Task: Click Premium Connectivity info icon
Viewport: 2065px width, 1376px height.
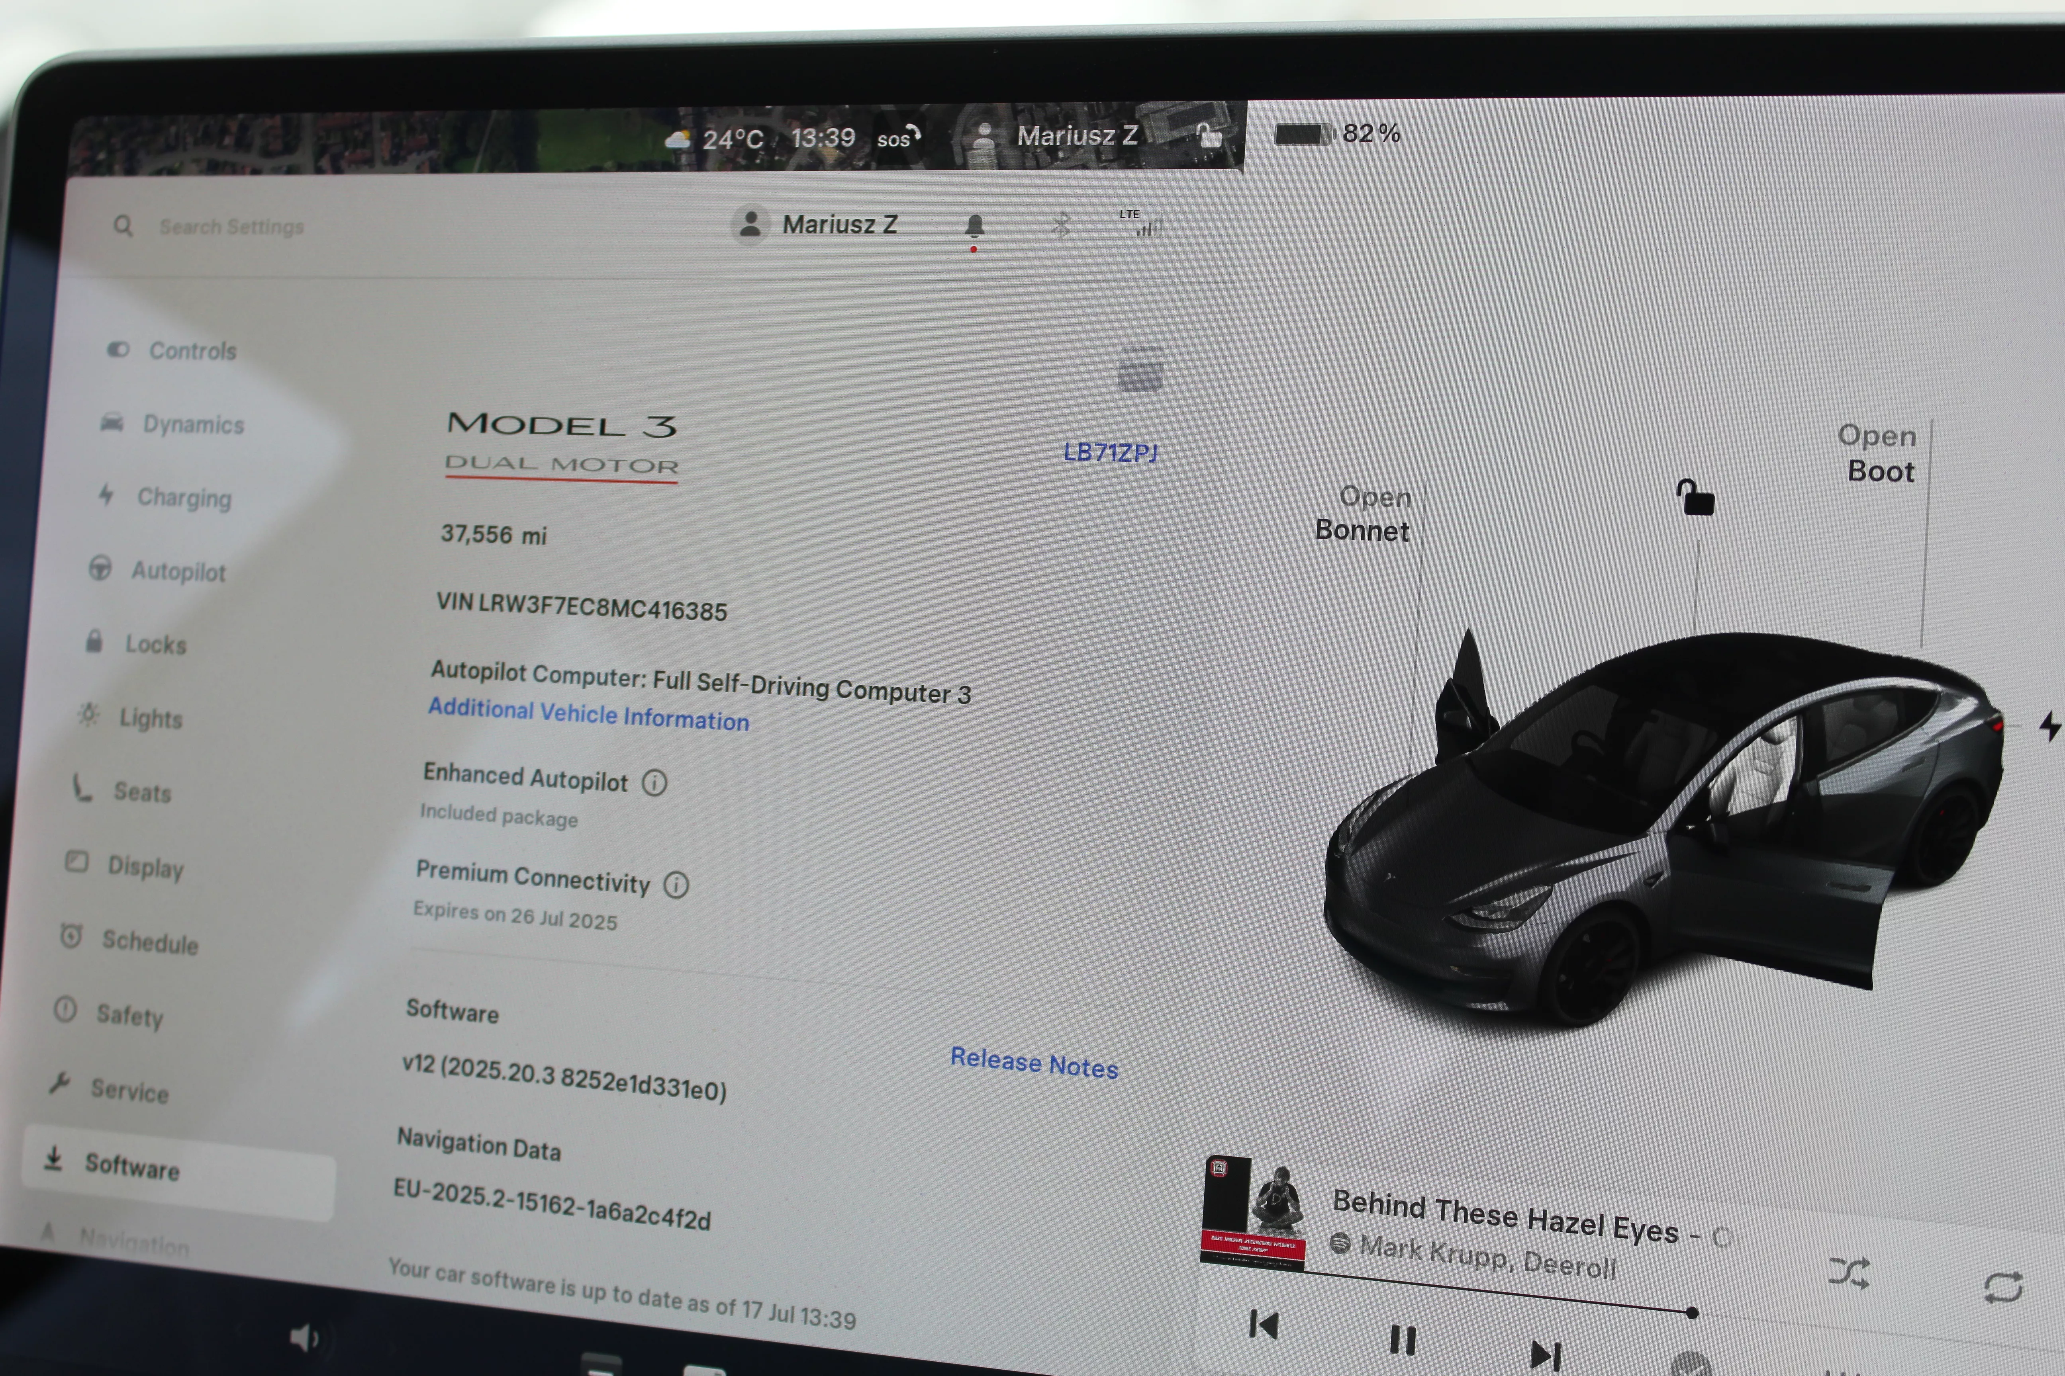Action: click(675, 885)
